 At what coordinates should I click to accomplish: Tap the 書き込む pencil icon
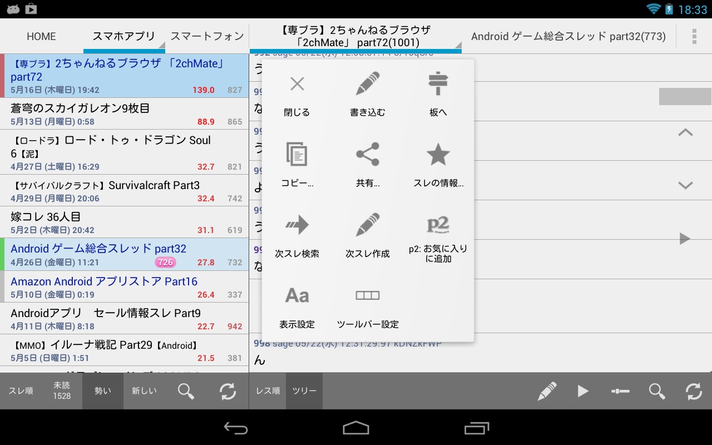click(x=368, y=84)
